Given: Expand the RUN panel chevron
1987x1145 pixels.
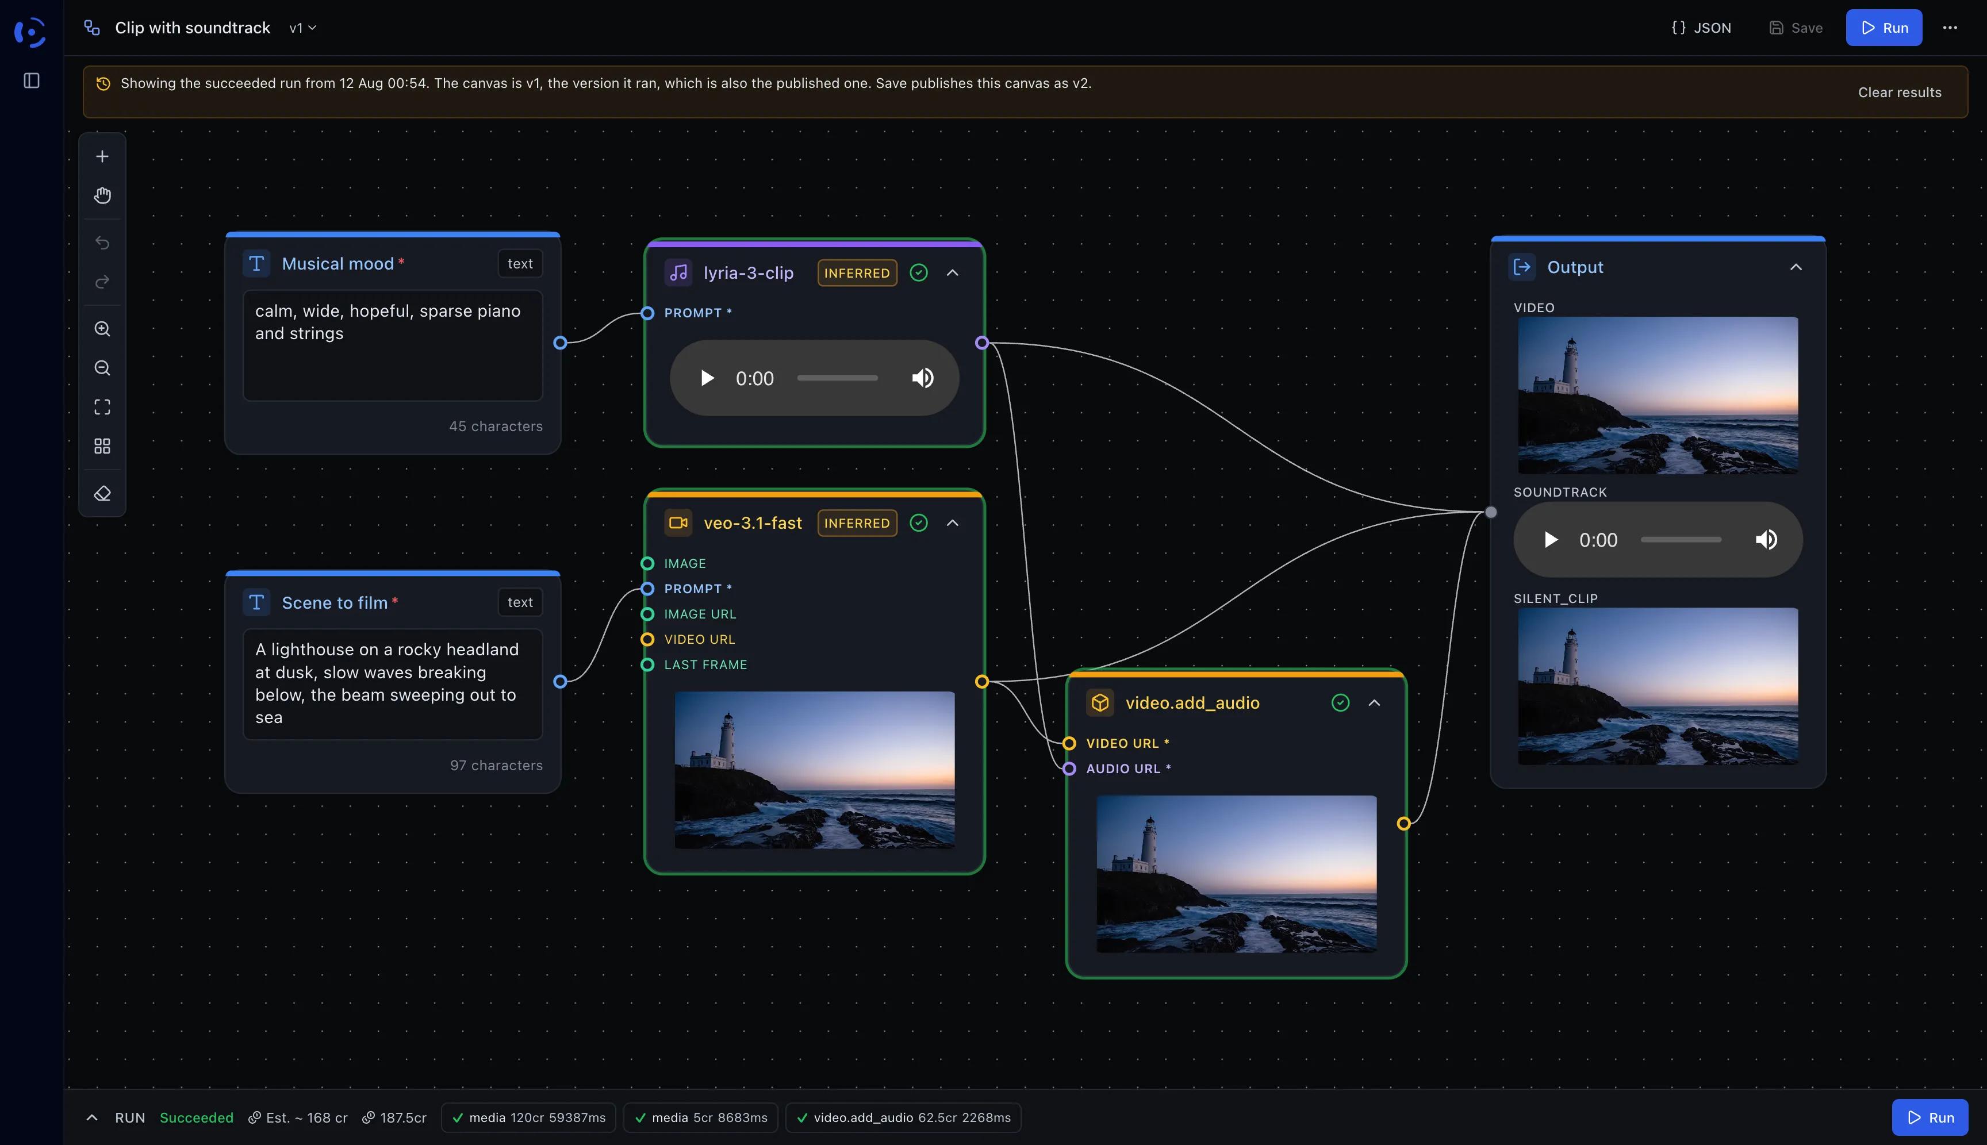Looking at the screenshot, I should tap(92, 1117).
